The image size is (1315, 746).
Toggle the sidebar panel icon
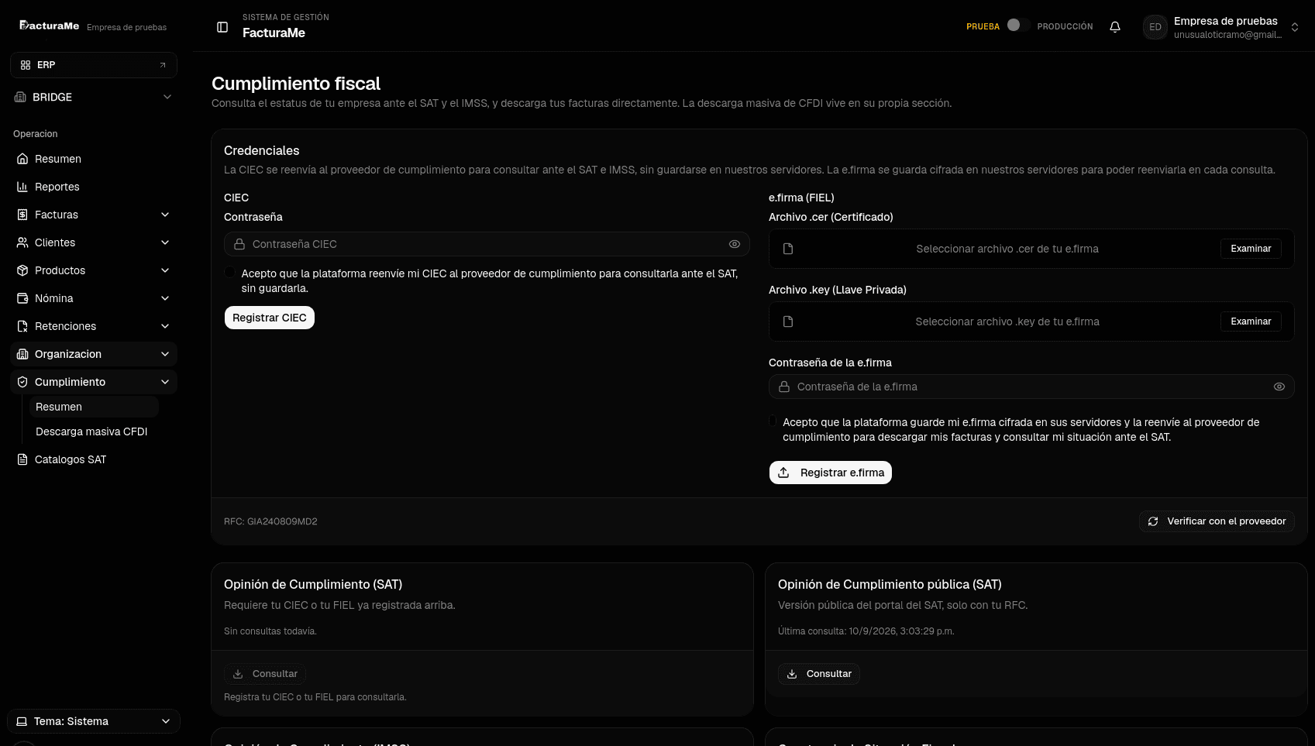click(x=222, y=27)
